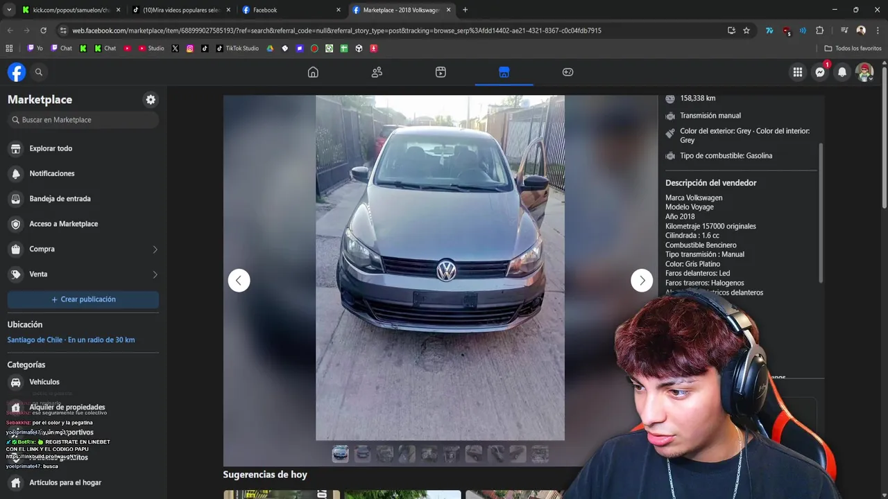Select last photo thumbnail in strip
888x499 pixels.
[x=540, y=454]
